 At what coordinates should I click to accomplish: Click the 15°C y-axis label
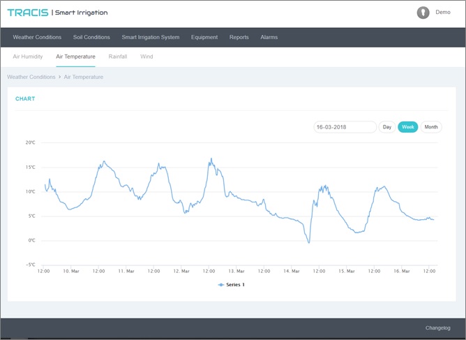pyautogui.click(x=30, y=167)
